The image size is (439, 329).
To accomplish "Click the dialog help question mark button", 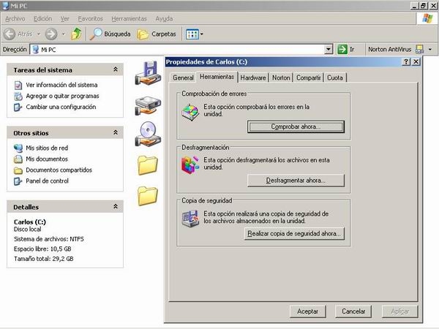I will tap(406, 62).
